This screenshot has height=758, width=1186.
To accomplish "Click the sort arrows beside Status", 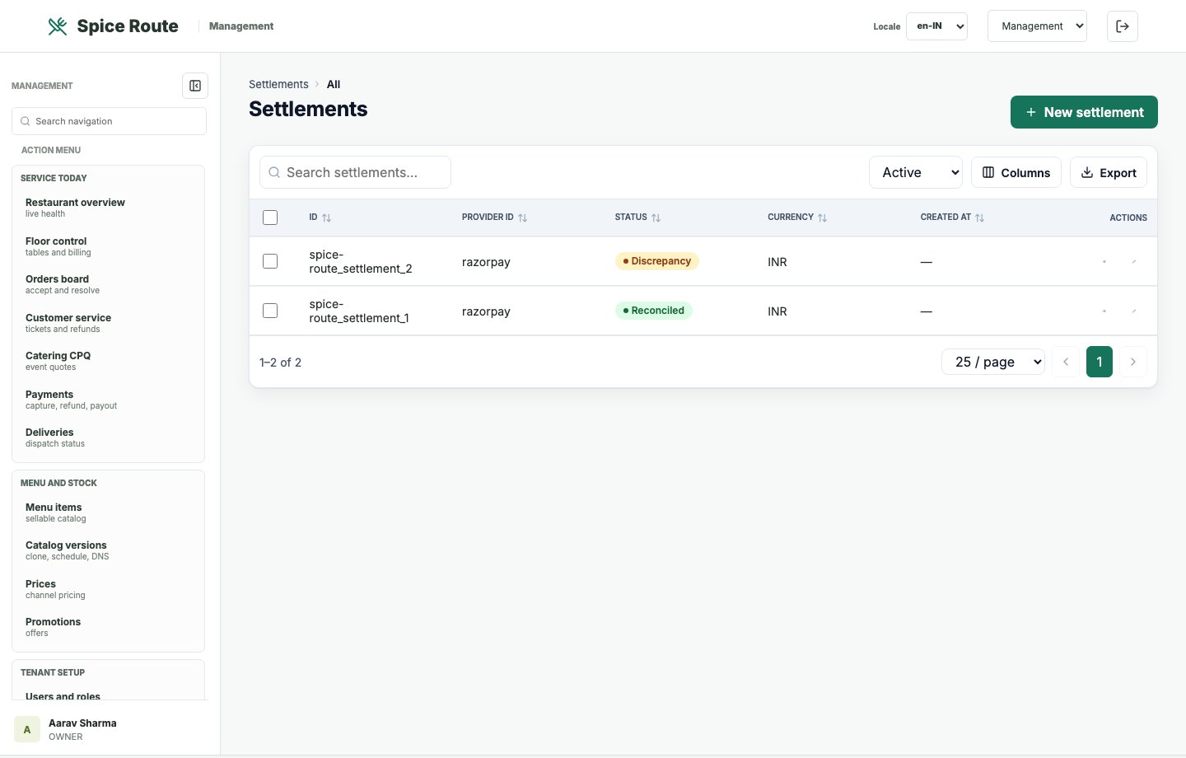I will (x=656, y=218).
